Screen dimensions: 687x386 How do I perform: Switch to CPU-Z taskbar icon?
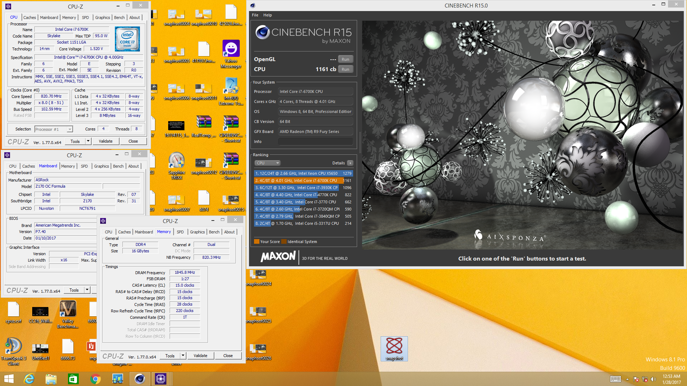pyautogui.click(x=161, y=379)
